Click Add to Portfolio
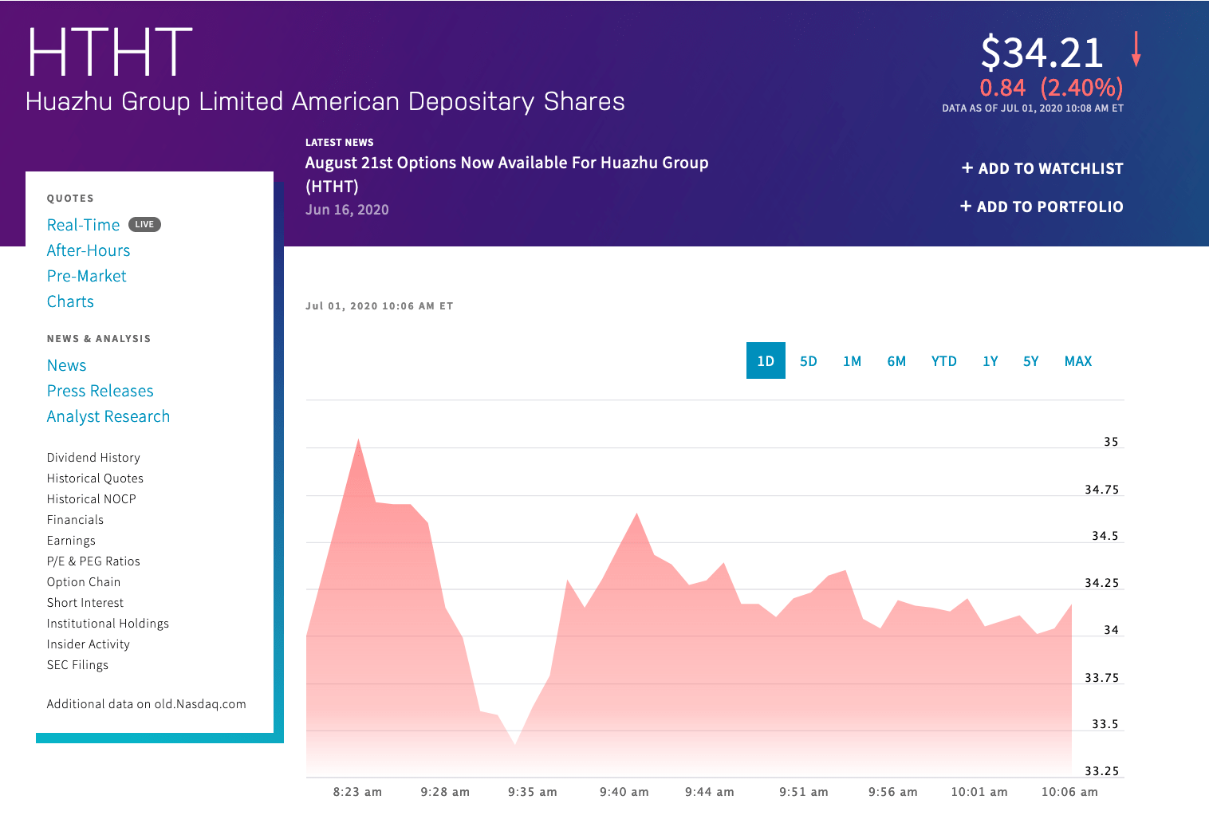 (1042, 207)
